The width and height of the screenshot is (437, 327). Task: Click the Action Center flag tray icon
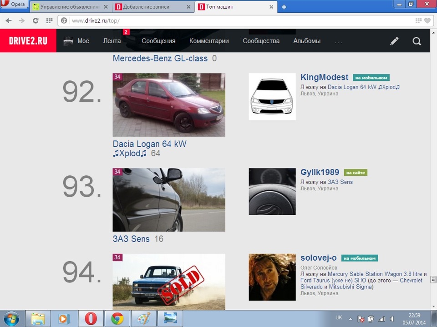click(361, 319)
